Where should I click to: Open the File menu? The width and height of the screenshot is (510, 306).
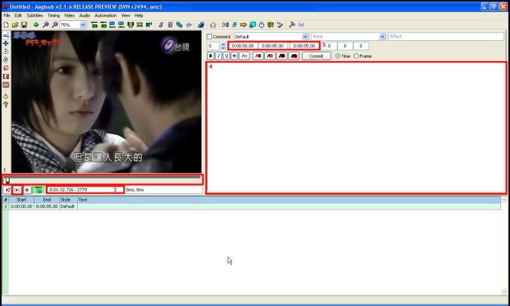(6, 15)
